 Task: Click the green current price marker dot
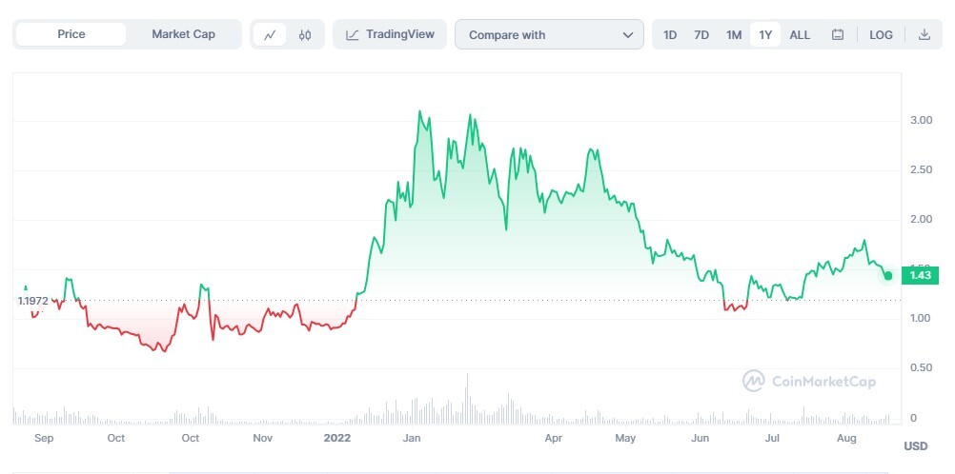pyautogui.click(x=888, y=276)
